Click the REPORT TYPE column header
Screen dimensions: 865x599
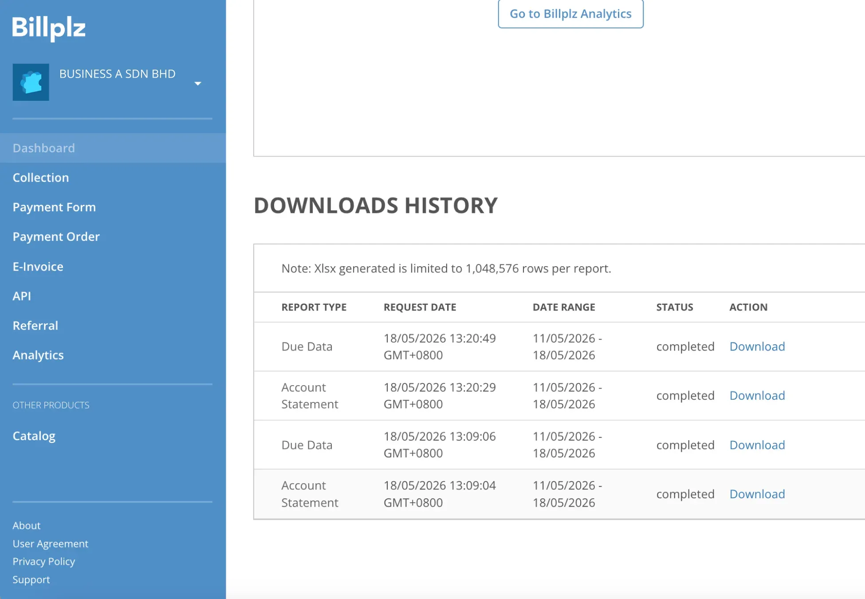314,307
